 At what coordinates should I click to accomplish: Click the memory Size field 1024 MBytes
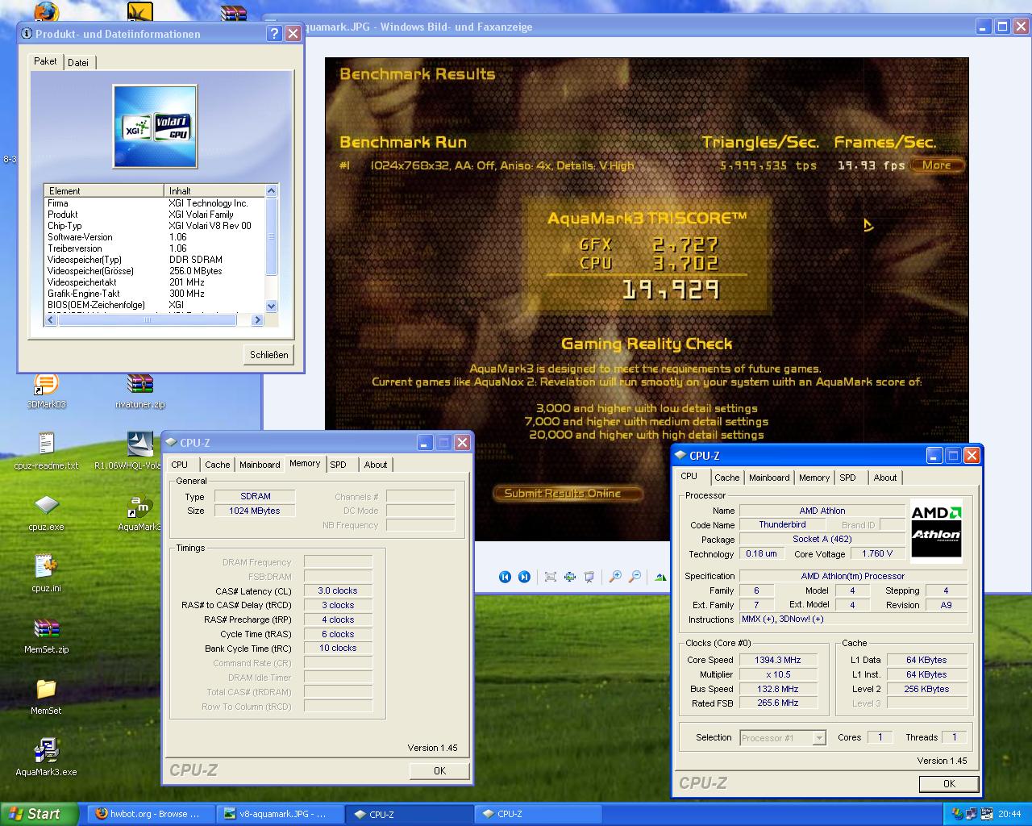pos(255,511)
